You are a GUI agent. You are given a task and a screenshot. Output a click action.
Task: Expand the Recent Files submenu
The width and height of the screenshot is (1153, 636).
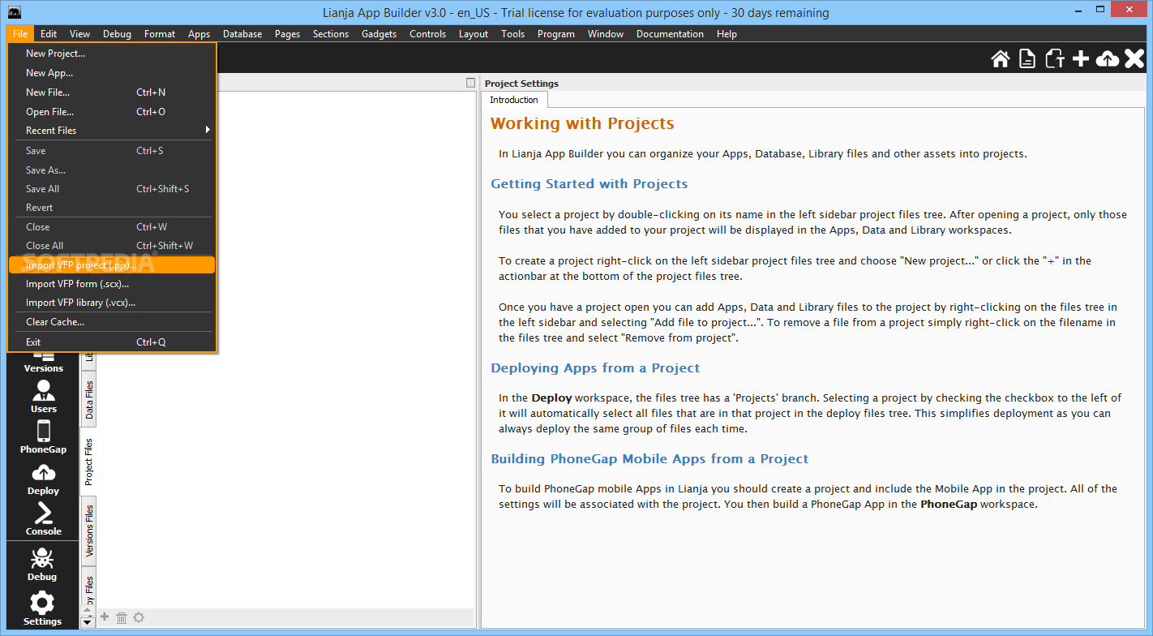pos(112,131)
